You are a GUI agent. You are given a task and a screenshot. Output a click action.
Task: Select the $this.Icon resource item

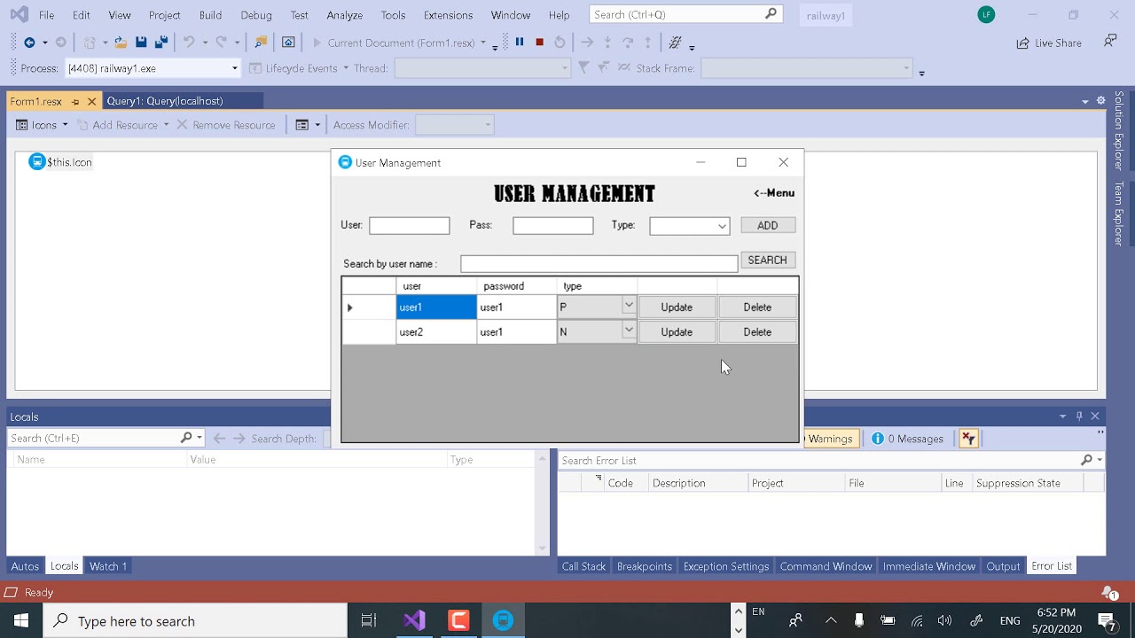click(x=60, y=162)
